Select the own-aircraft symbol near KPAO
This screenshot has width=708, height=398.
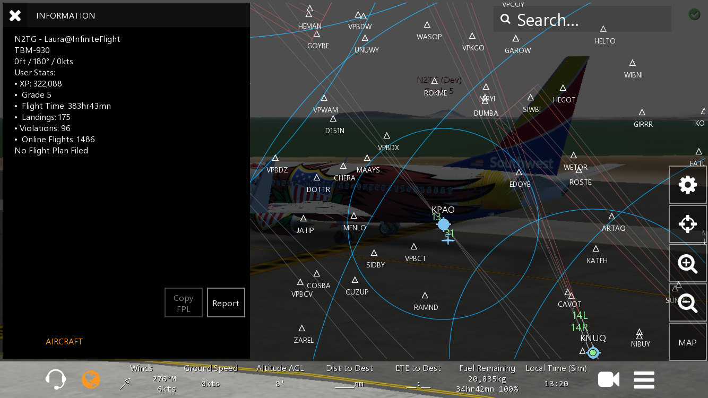click(448, 240)
